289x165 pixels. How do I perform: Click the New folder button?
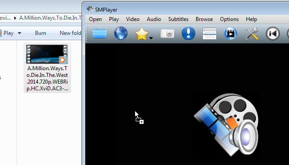coord(70,33)
